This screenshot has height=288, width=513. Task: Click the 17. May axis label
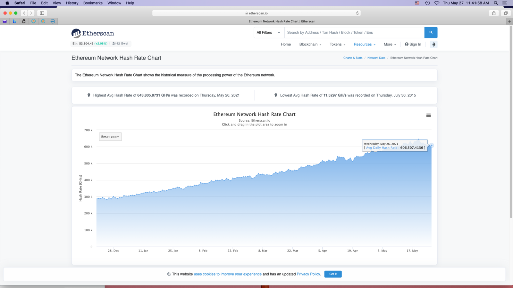pyautogui.click(x=412, y=251)
